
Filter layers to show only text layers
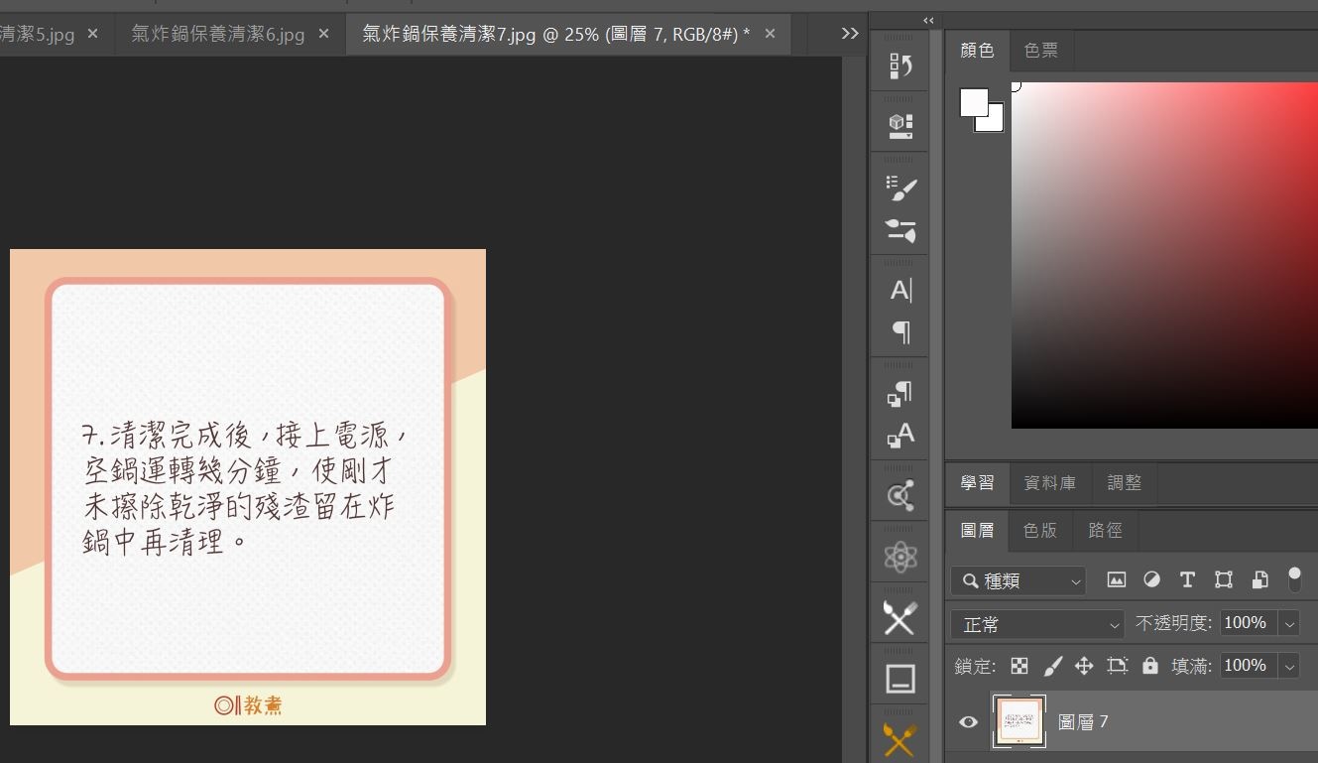1187,579
